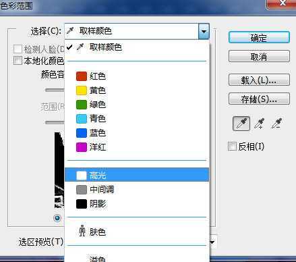Open the 载入(L)... load dialog
296x262 pixels.
coord(259,80)
